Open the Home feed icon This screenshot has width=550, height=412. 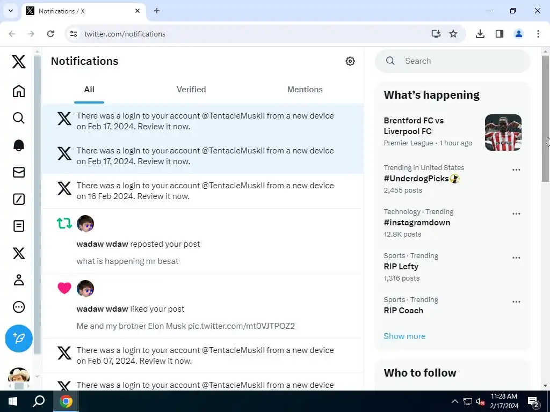pyautogui.click(x=19, y=91)
